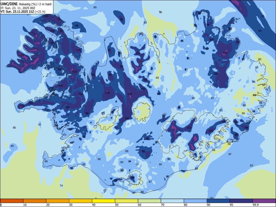Select the '10' legend scale label
This screenshot has width=276, height=207.
pos(25,205)
